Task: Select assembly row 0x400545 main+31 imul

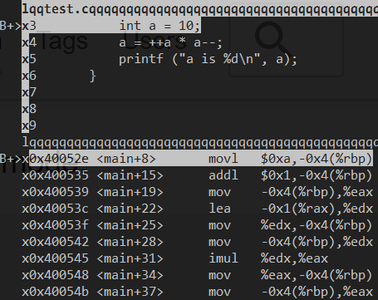Action: tap(175, 258)
